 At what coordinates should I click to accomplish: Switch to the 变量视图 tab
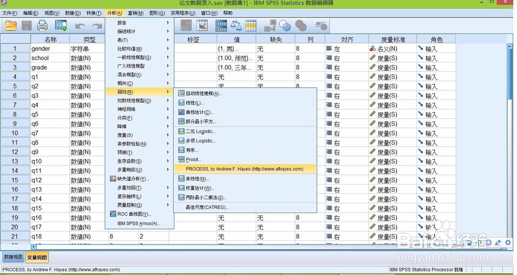(37, 257)
